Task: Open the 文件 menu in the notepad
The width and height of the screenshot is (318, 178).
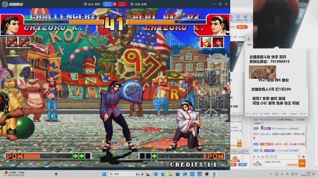Action: [x=249, y=45]
